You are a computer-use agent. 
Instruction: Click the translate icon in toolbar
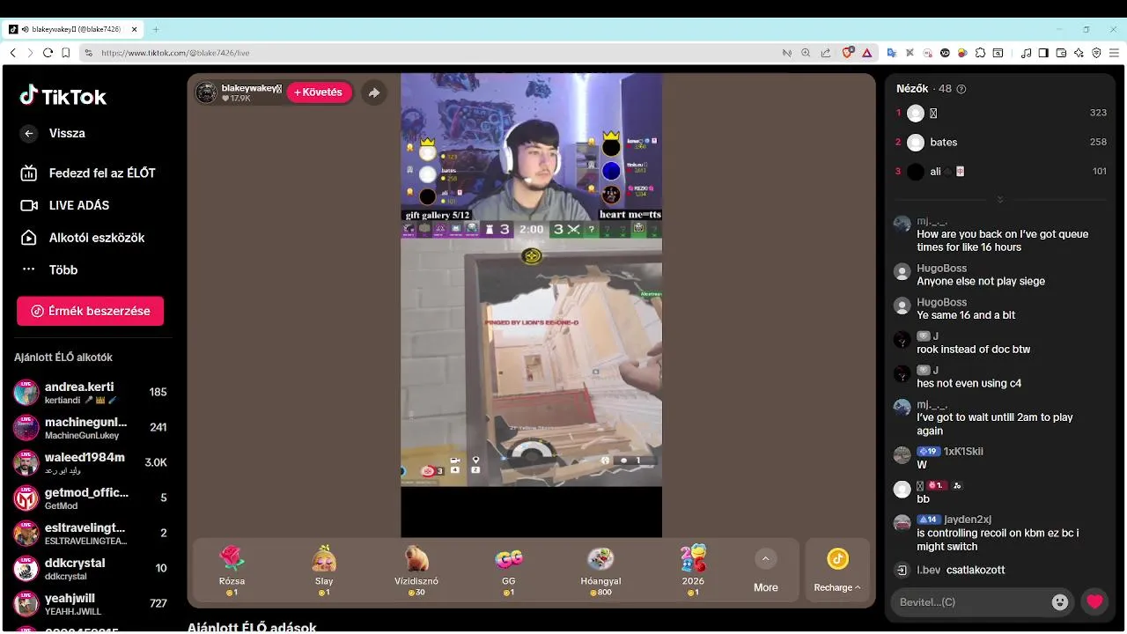(891, 53)
